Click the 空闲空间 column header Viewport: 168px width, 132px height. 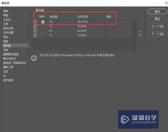point(83,17)
